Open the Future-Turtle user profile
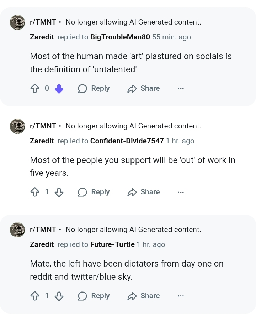 click(x=112, y=244)
